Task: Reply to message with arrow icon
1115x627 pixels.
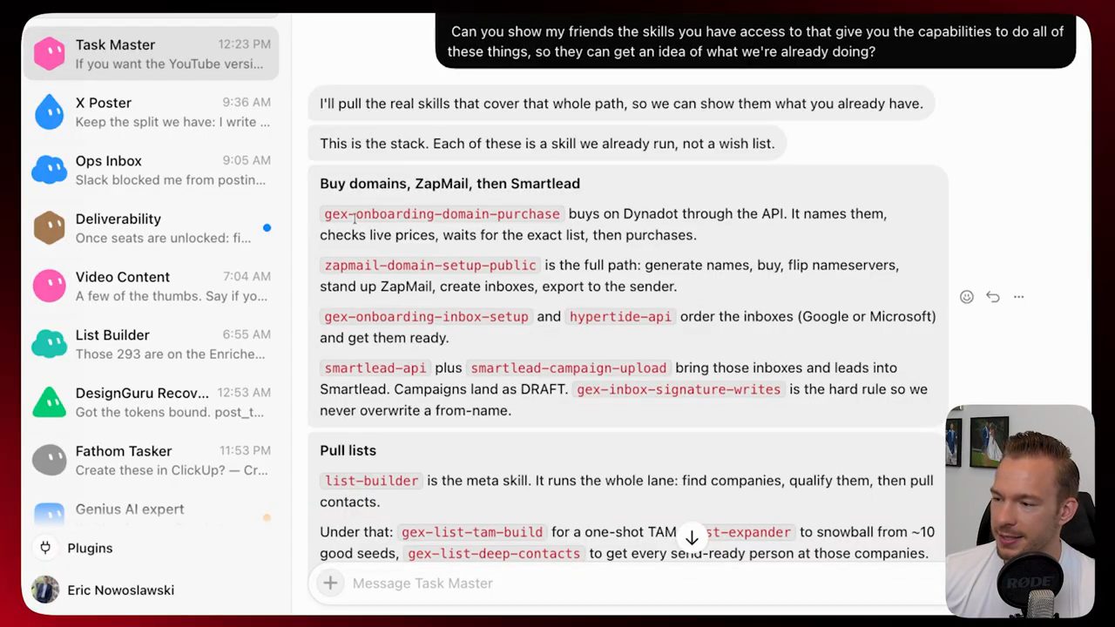Action: coord(993,297)
